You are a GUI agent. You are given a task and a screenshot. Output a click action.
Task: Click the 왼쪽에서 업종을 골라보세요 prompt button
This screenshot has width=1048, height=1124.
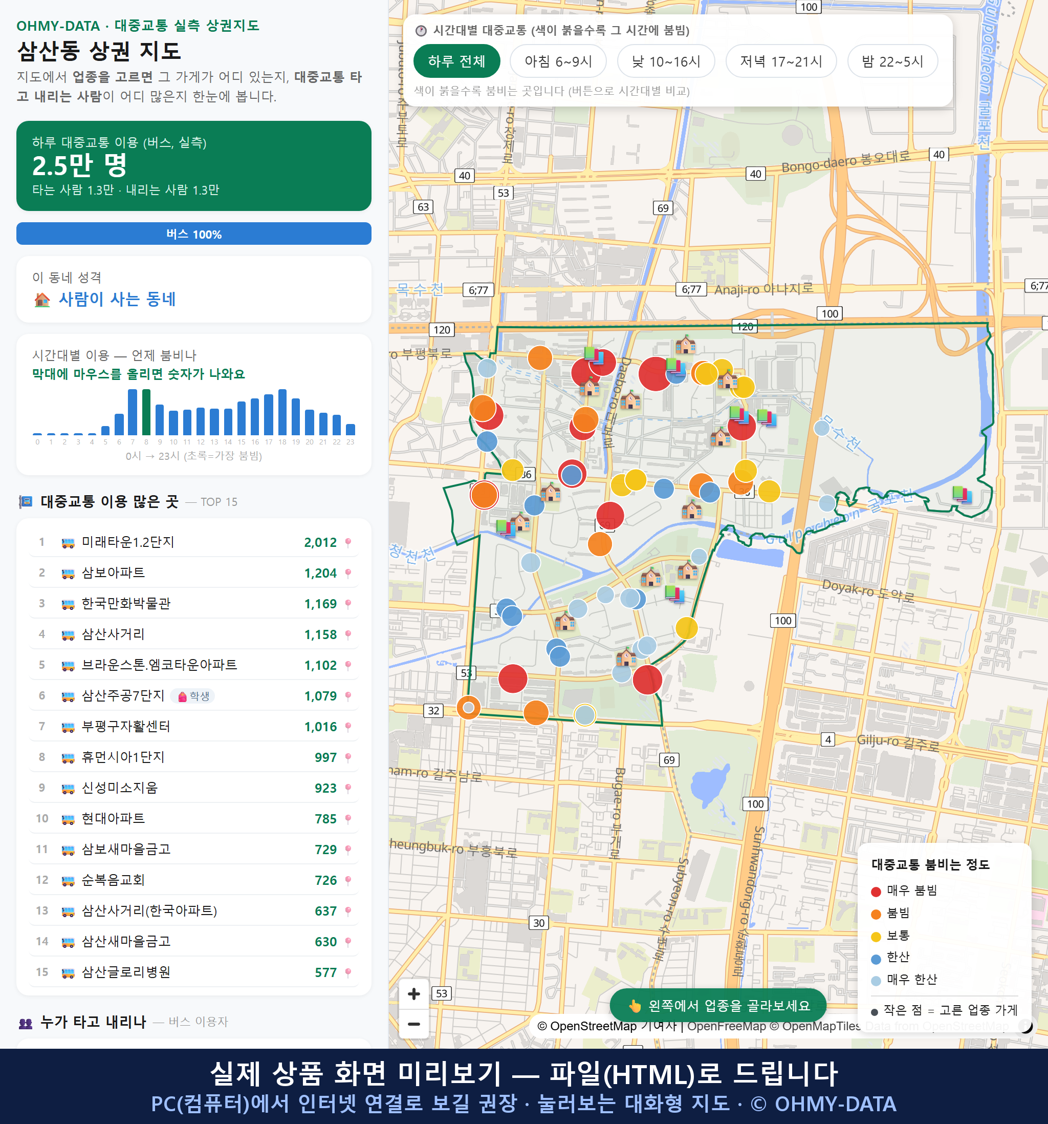coord(718,1006)
